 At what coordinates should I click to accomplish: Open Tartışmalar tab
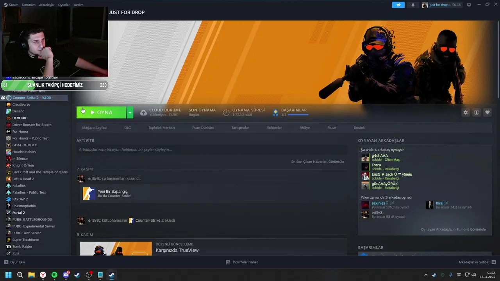point(240,128)
